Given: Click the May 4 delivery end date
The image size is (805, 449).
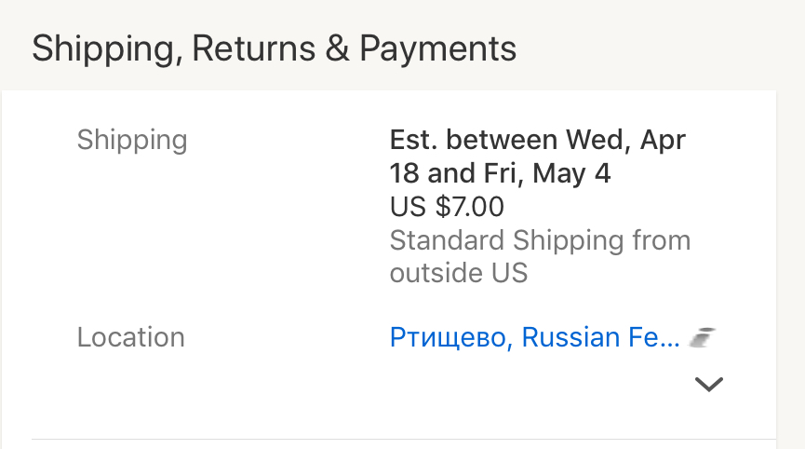Looking at the screenshot, I should pyautogui.click(x=571, y=173).
